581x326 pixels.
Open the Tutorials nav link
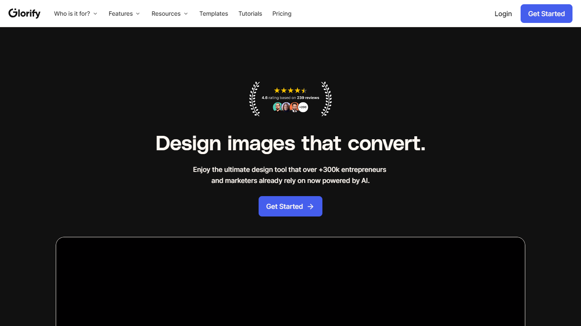click(250, 14)
